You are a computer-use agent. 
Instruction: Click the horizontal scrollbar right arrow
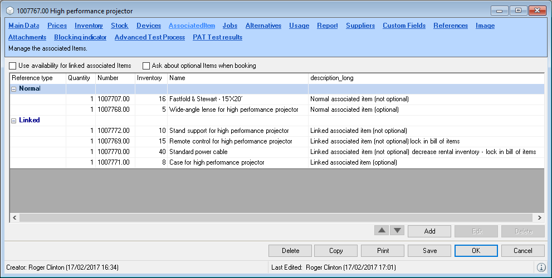pos(539,217)
